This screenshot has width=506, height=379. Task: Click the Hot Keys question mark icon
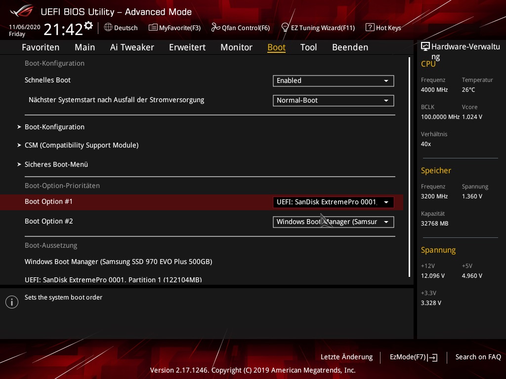(370, 28)
